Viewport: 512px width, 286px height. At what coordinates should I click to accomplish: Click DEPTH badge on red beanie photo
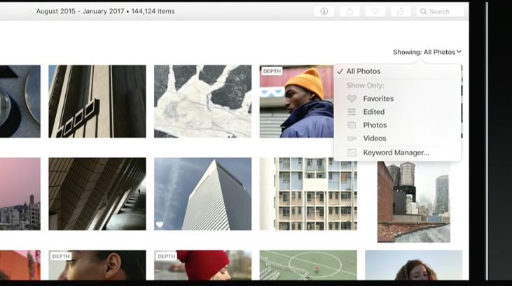click(x=166, y=257)
